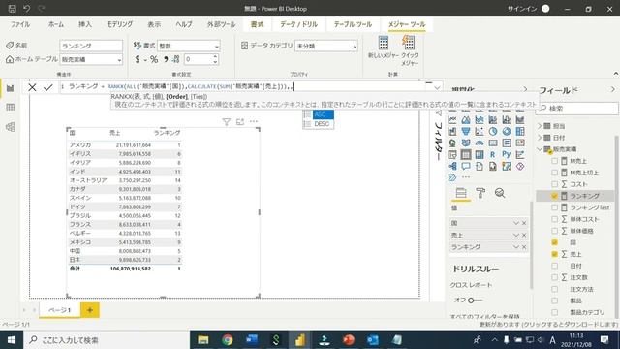Uncheck the 売上 field checkbox
The width and height of the screenshot is (620, 349).
tap(554, 254)
